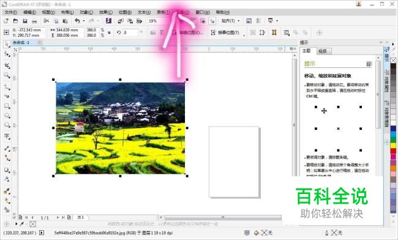The image size is (398, 240).
Task: Pick the red swatch in palette
Action: click(393, 151)
